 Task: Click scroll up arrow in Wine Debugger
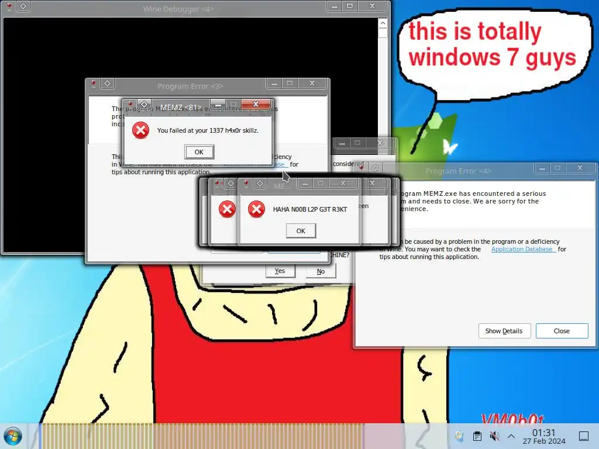coord(383,23)
